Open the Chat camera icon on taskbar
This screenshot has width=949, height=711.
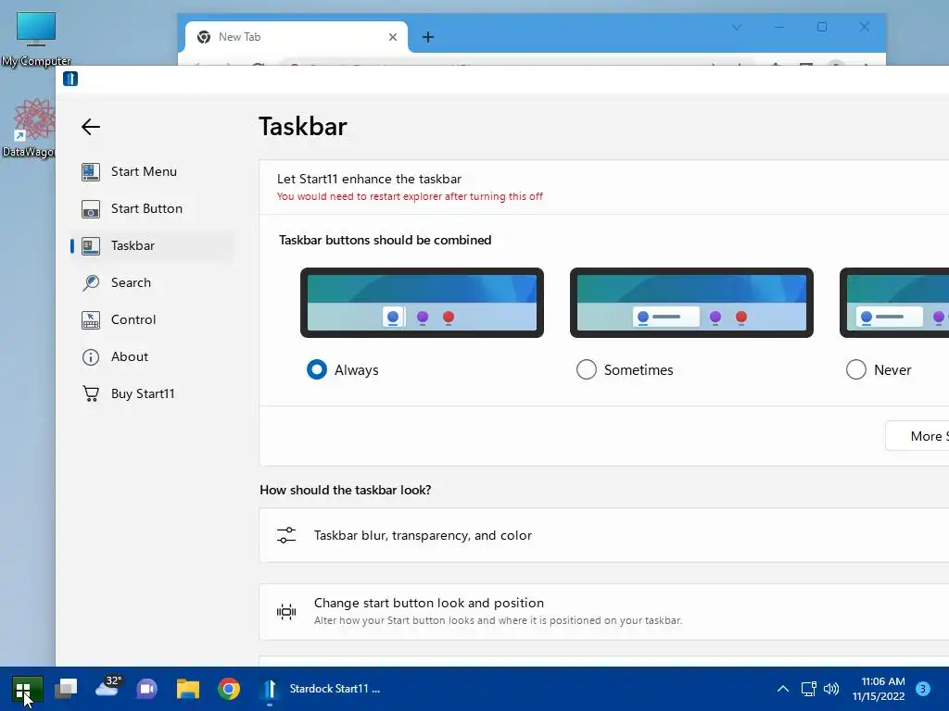[147, 689]
